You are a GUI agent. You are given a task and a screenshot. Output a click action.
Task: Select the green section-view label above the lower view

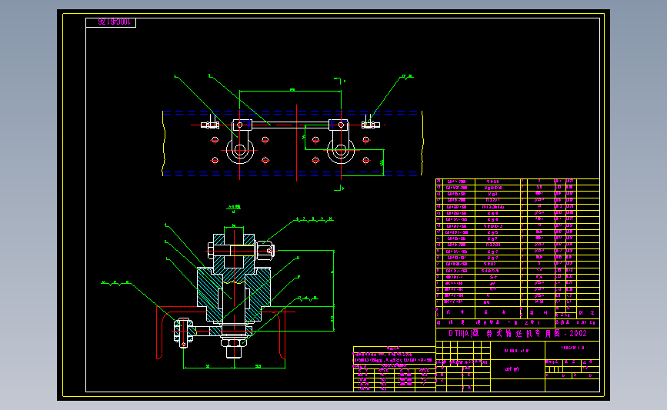click(x=234, y=208)
